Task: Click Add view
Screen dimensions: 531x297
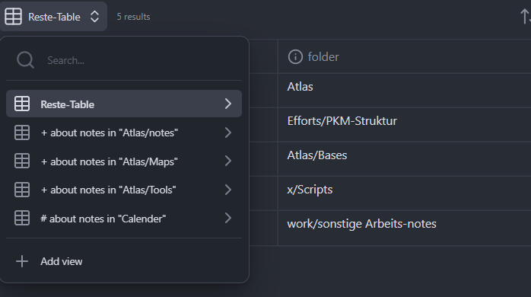Action: coord(124,261)
